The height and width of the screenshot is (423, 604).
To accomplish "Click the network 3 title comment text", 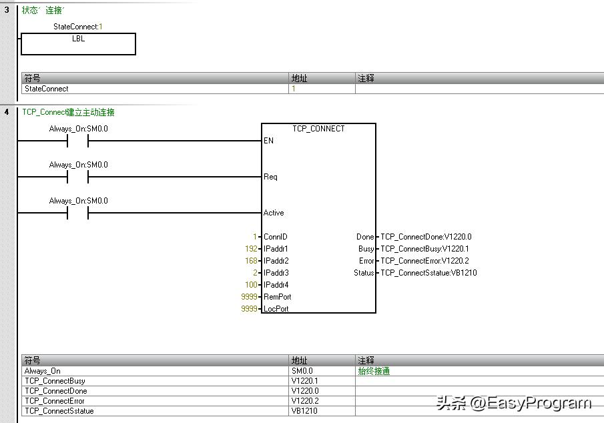I will click(x=43, y=10).
